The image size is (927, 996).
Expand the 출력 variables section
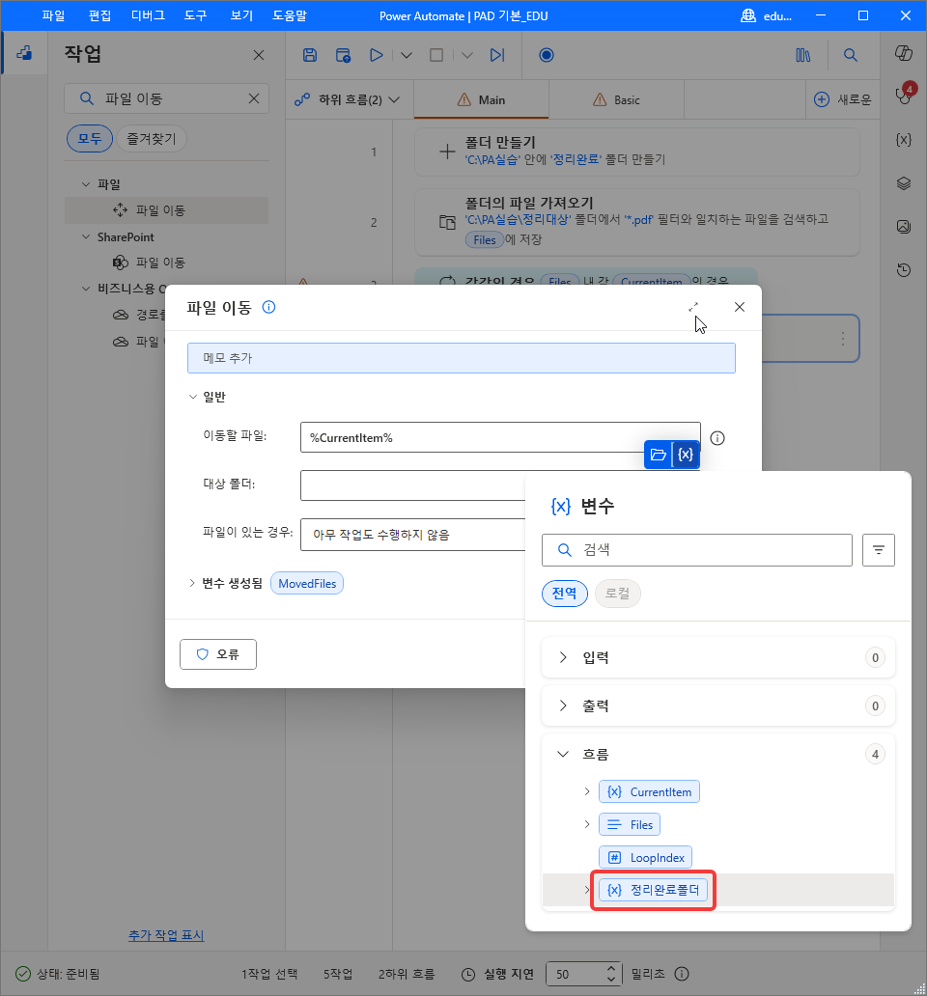[x=563, y=705]
